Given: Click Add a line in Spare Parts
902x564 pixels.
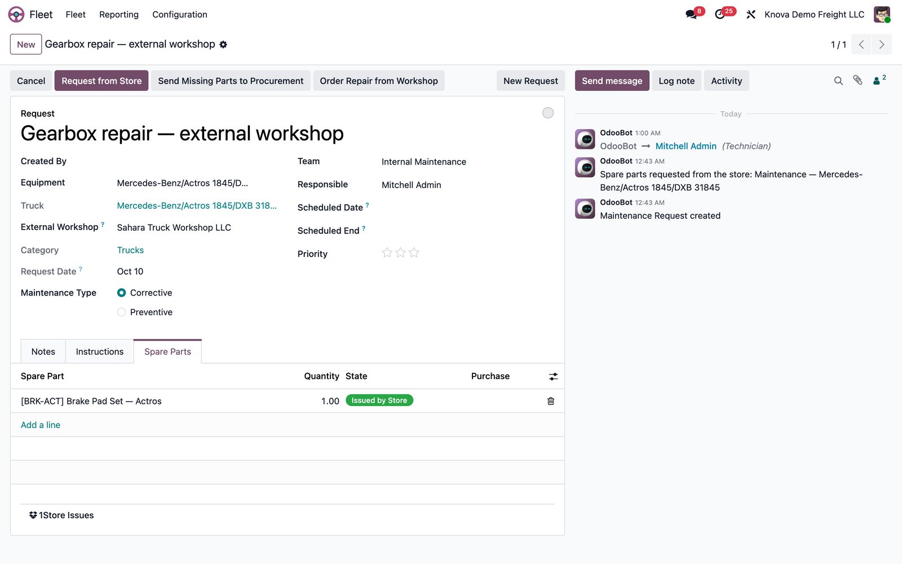Looking at the screenshot, I should pyautogui.click(x=41, y=425).
